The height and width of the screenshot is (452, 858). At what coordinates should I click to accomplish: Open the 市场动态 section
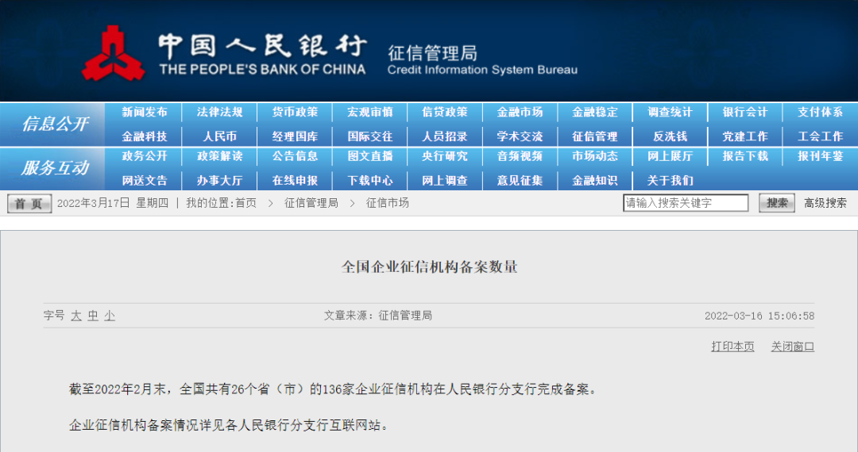pos(595,156)
